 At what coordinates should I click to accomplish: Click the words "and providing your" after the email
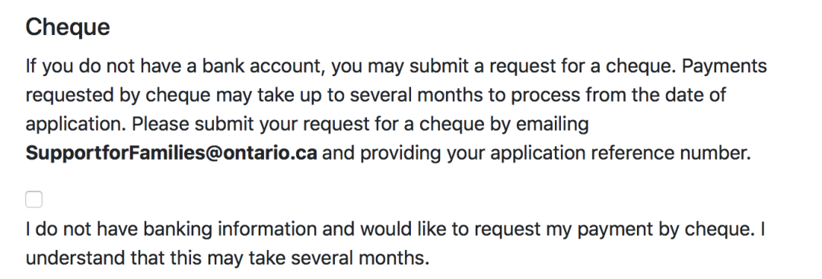click(x=403, y=154)
